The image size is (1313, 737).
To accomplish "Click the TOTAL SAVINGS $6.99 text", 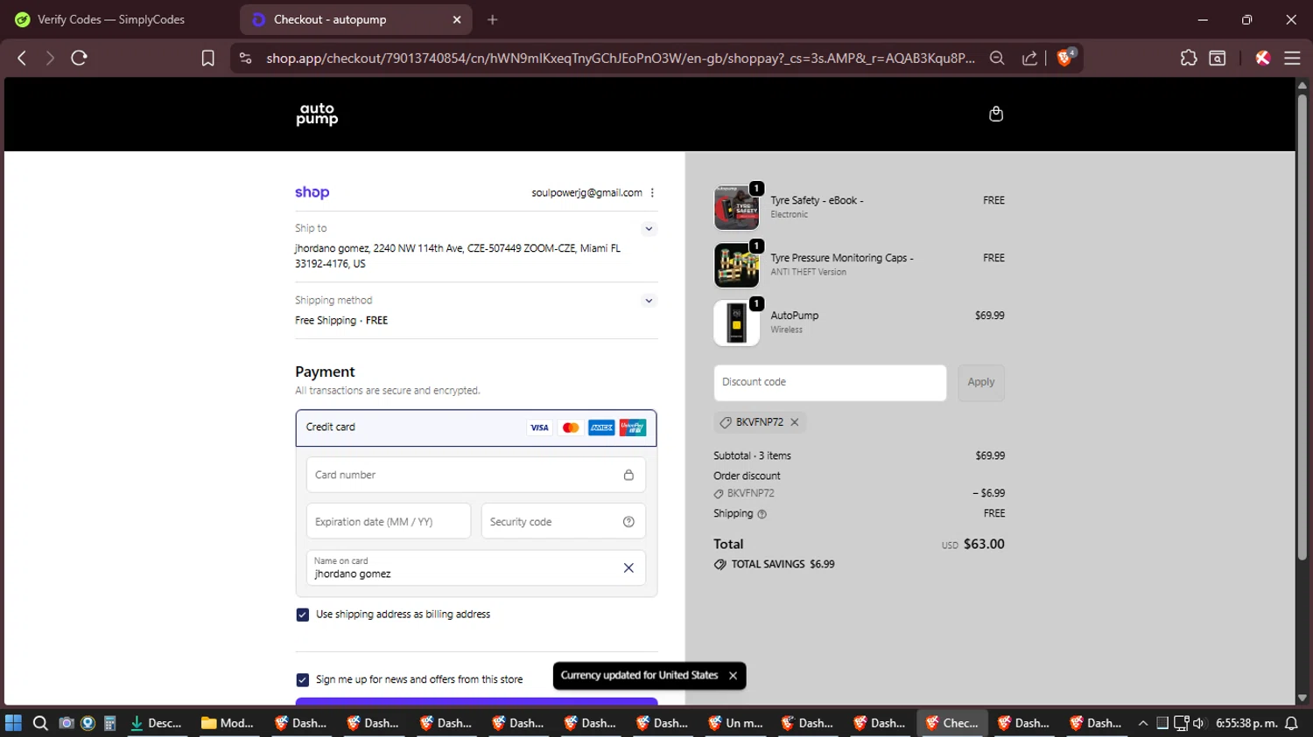I will pyautogui.click(x=783, y=565).
